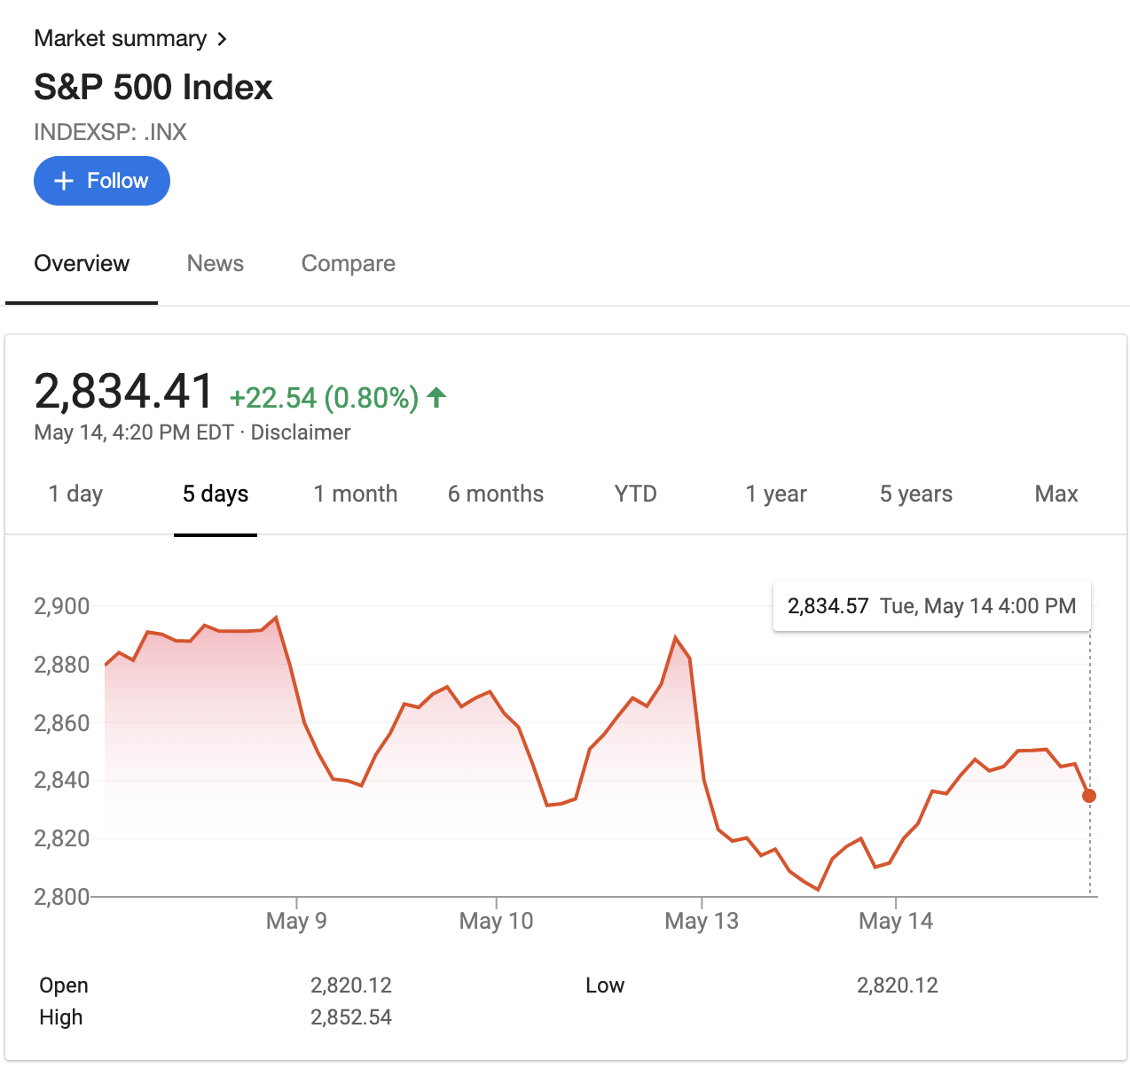Open the Compare tab
This screenshot has width=1130, height=1067.
(348, 264)
